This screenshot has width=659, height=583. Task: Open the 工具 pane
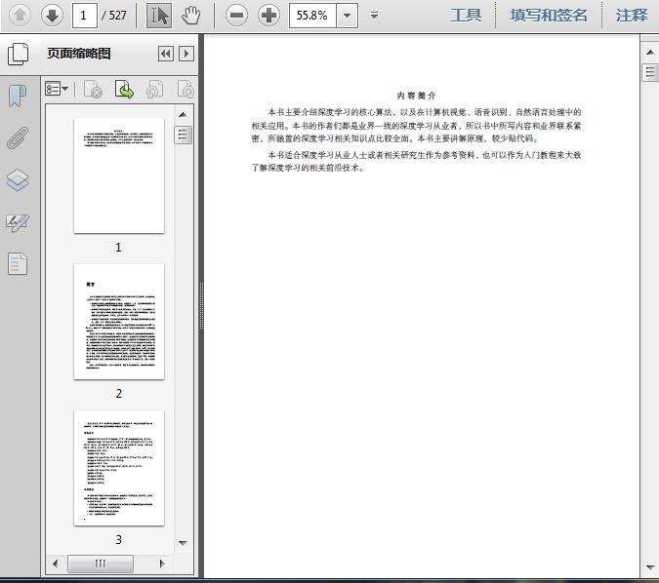point(466,16)
